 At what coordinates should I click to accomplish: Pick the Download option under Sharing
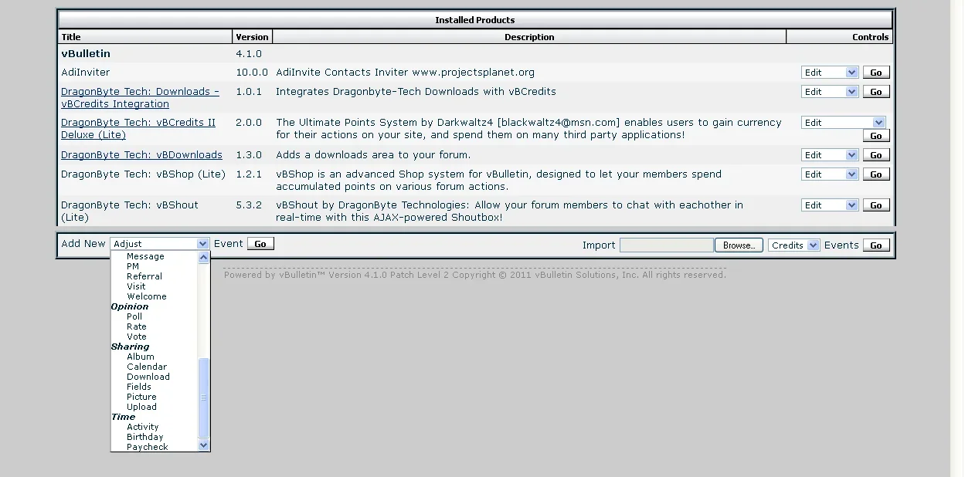(x=148, y=377)
